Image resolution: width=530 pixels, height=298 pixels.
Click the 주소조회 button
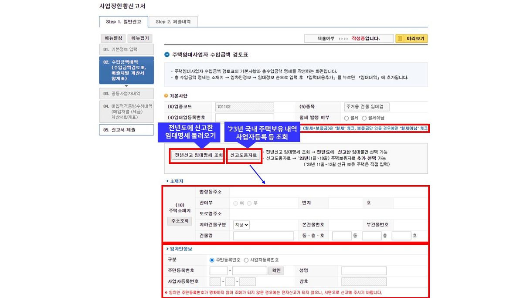click(180, 221)
